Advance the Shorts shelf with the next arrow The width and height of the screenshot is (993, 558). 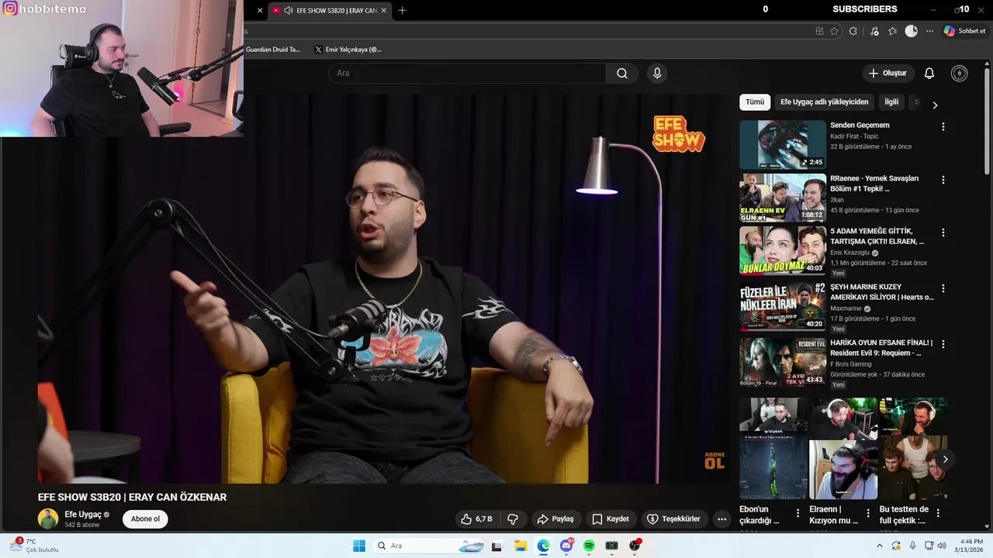click(944, 460)
